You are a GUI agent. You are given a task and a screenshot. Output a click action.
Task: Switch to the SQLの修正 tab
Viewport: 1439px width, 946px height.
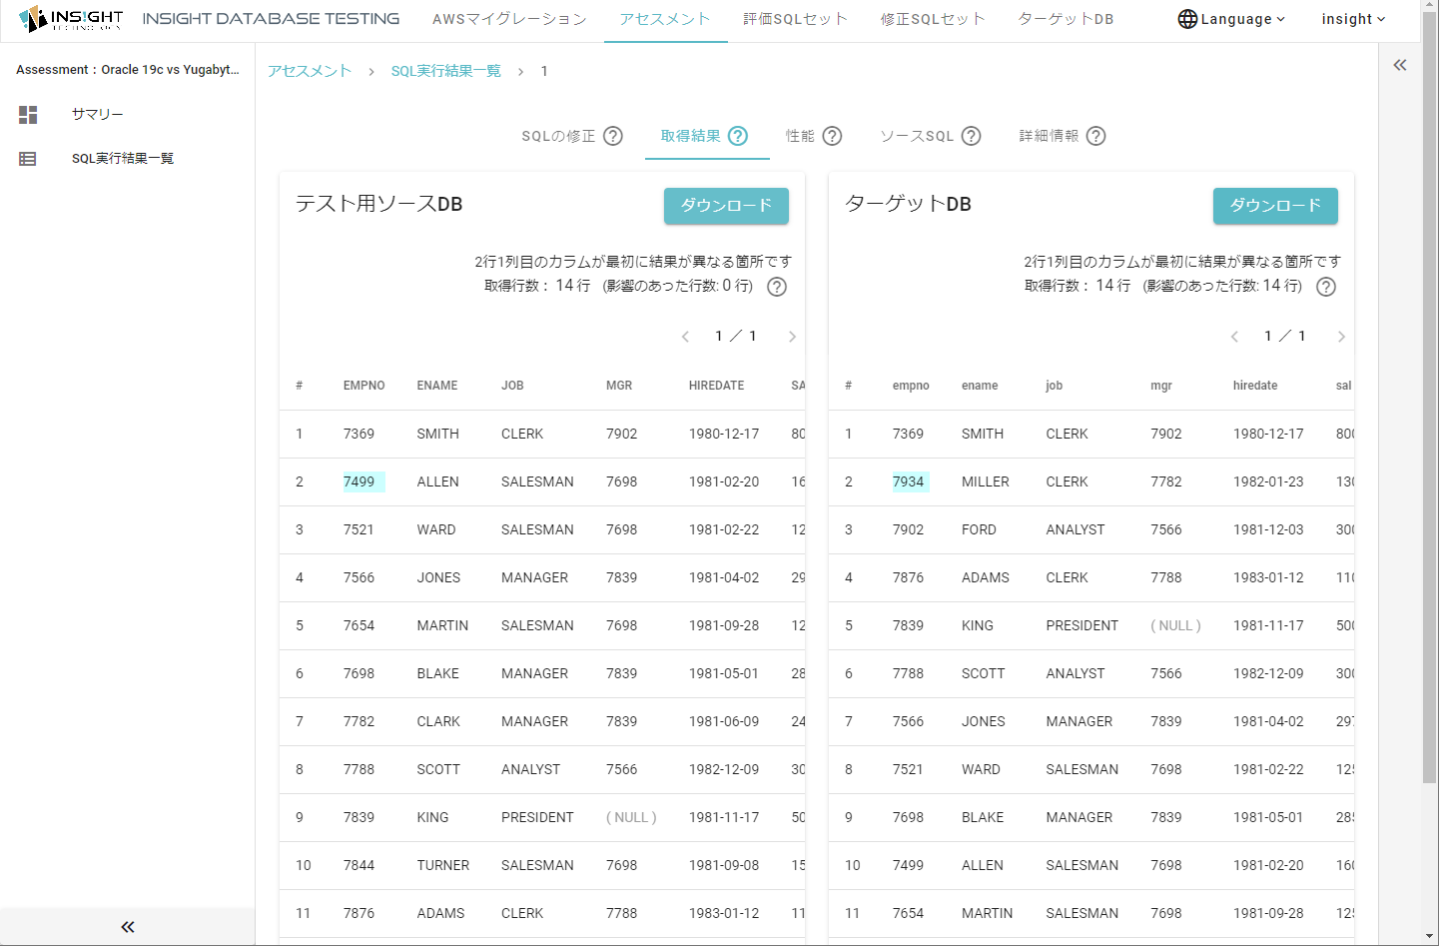(558, 136)
